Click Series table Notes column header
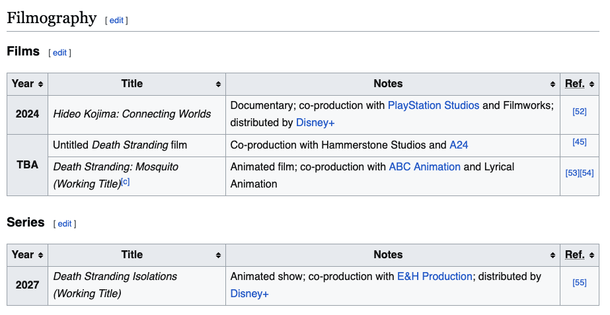The image size is (610, 315). pos(393,255)
